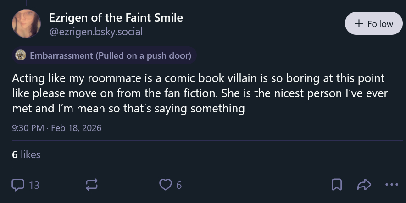Open the 9:30 PM Feb 18, 2026 timestamp

pos(56,128)
